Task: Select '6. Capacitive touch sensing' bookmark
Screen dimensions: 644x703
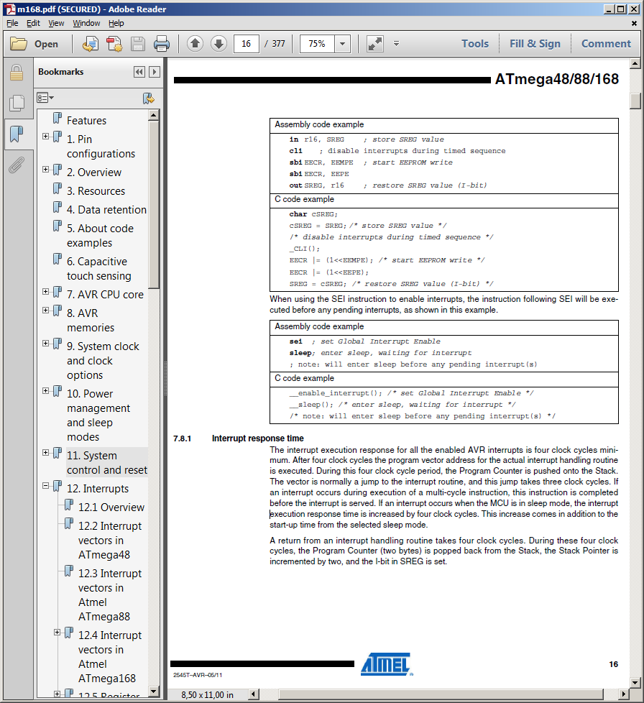Action: click(99, 269)
